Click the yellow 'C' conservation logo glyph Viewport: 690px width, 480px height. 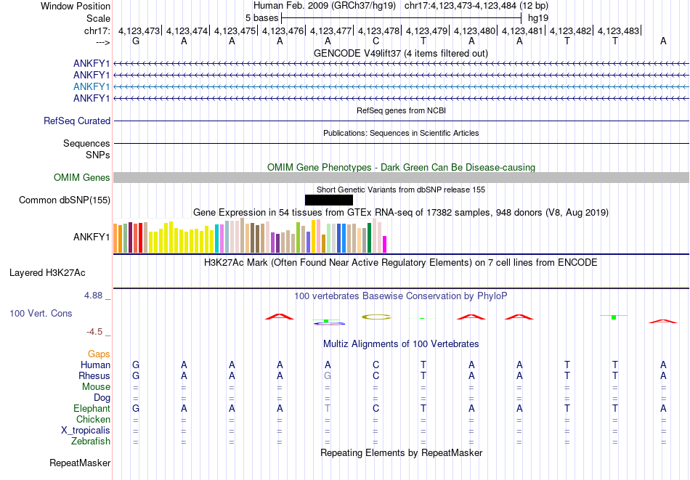click(x=376, y=317)
